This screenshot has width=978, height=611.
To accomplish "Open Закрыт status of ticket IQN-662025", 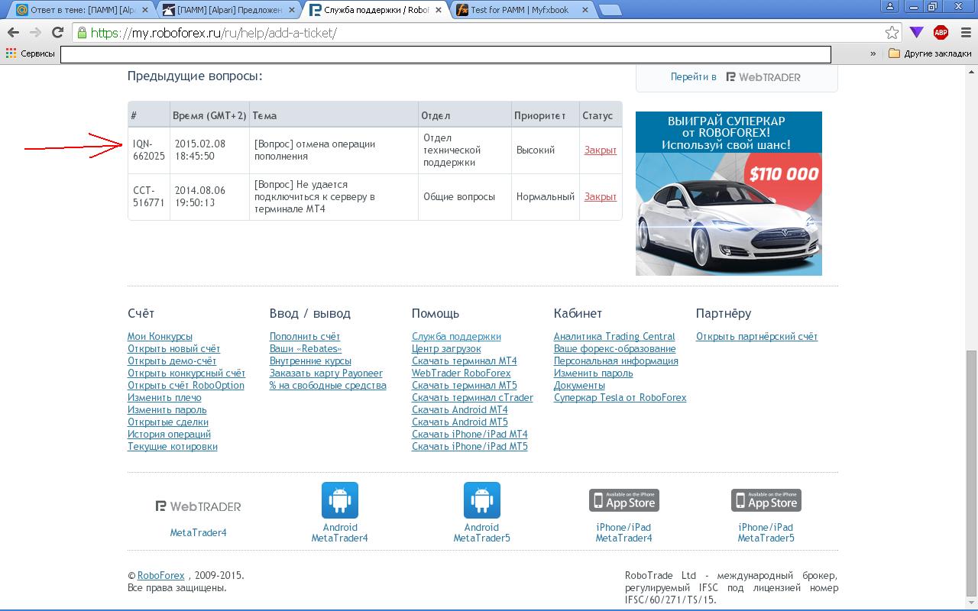I will (x=600, y=150).
